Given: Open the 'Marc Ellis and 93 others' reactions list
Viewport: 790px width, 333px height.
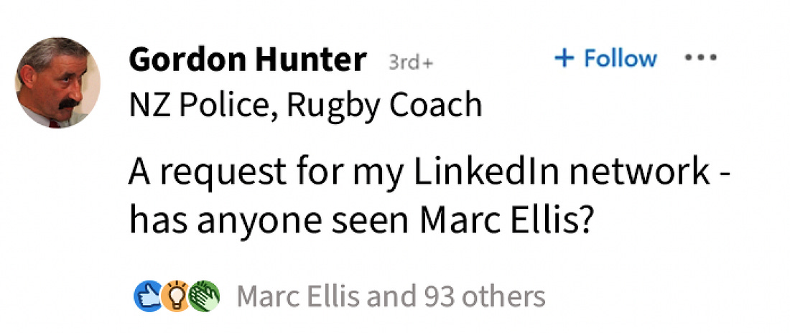Looking at the screenshot, I should point(391,295).
